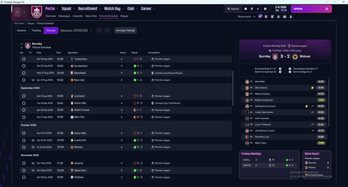Image resolution: width=348 pixels, height=187 pixels.
Task: Click the tactics board shortcut icon
Action: 272,17
